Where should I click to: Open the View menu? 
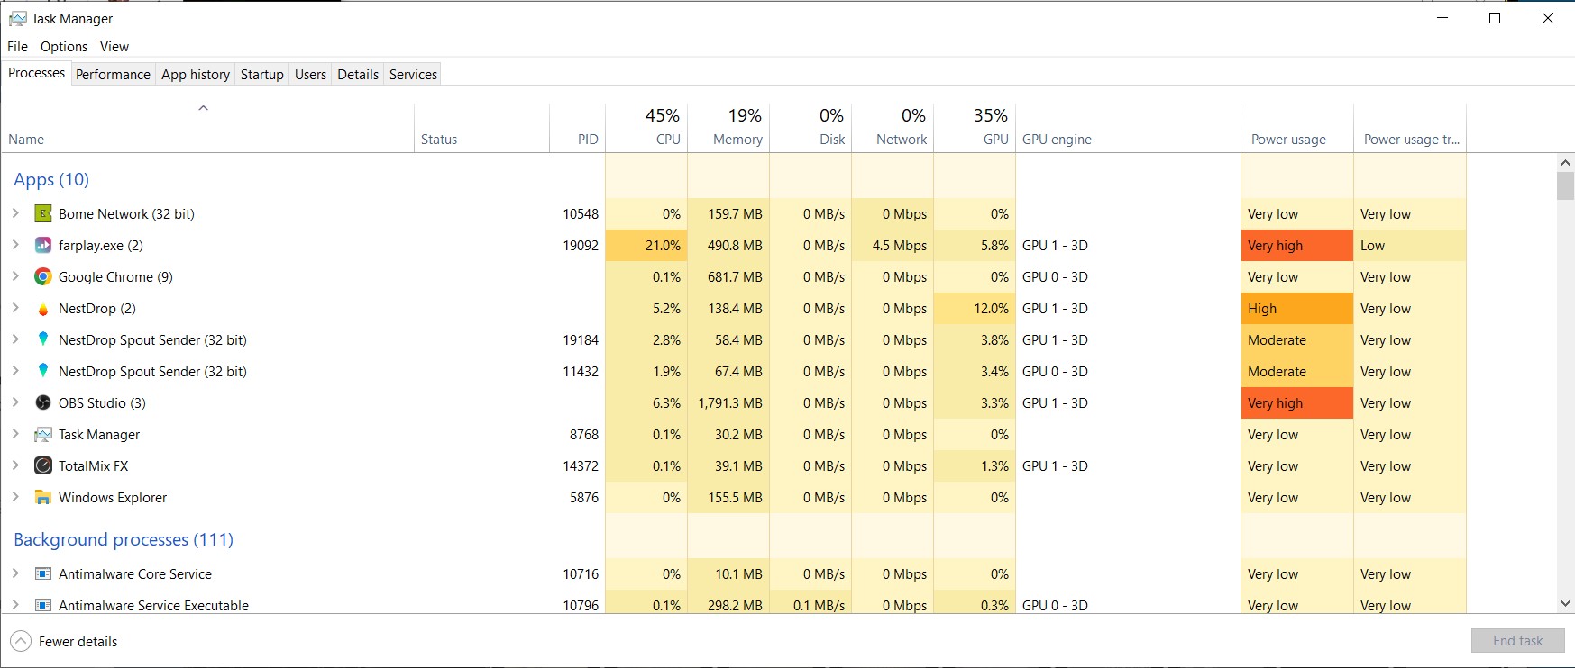114,46
